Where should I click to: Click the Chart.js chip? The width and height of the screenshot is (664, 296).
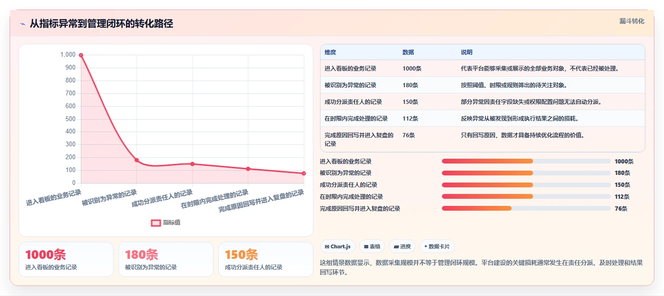337,246
